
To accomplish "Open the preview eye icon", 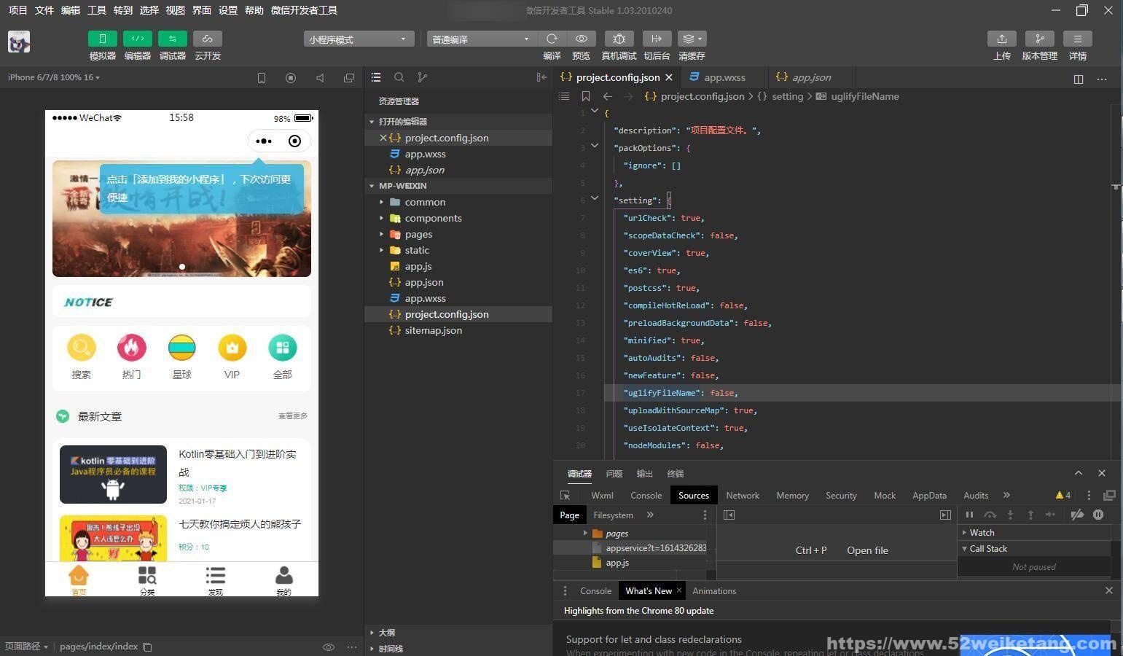I will tap(582, 39).
